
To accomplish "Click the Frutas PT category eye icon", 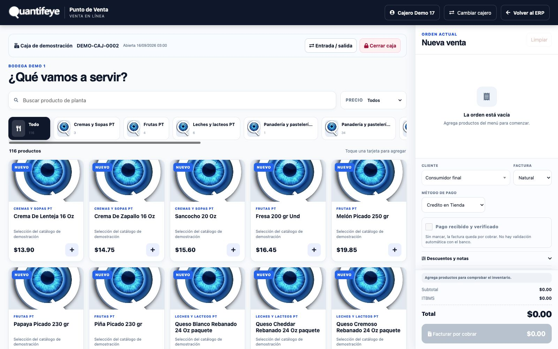I will pyautogui.click(x=134, y=128).
